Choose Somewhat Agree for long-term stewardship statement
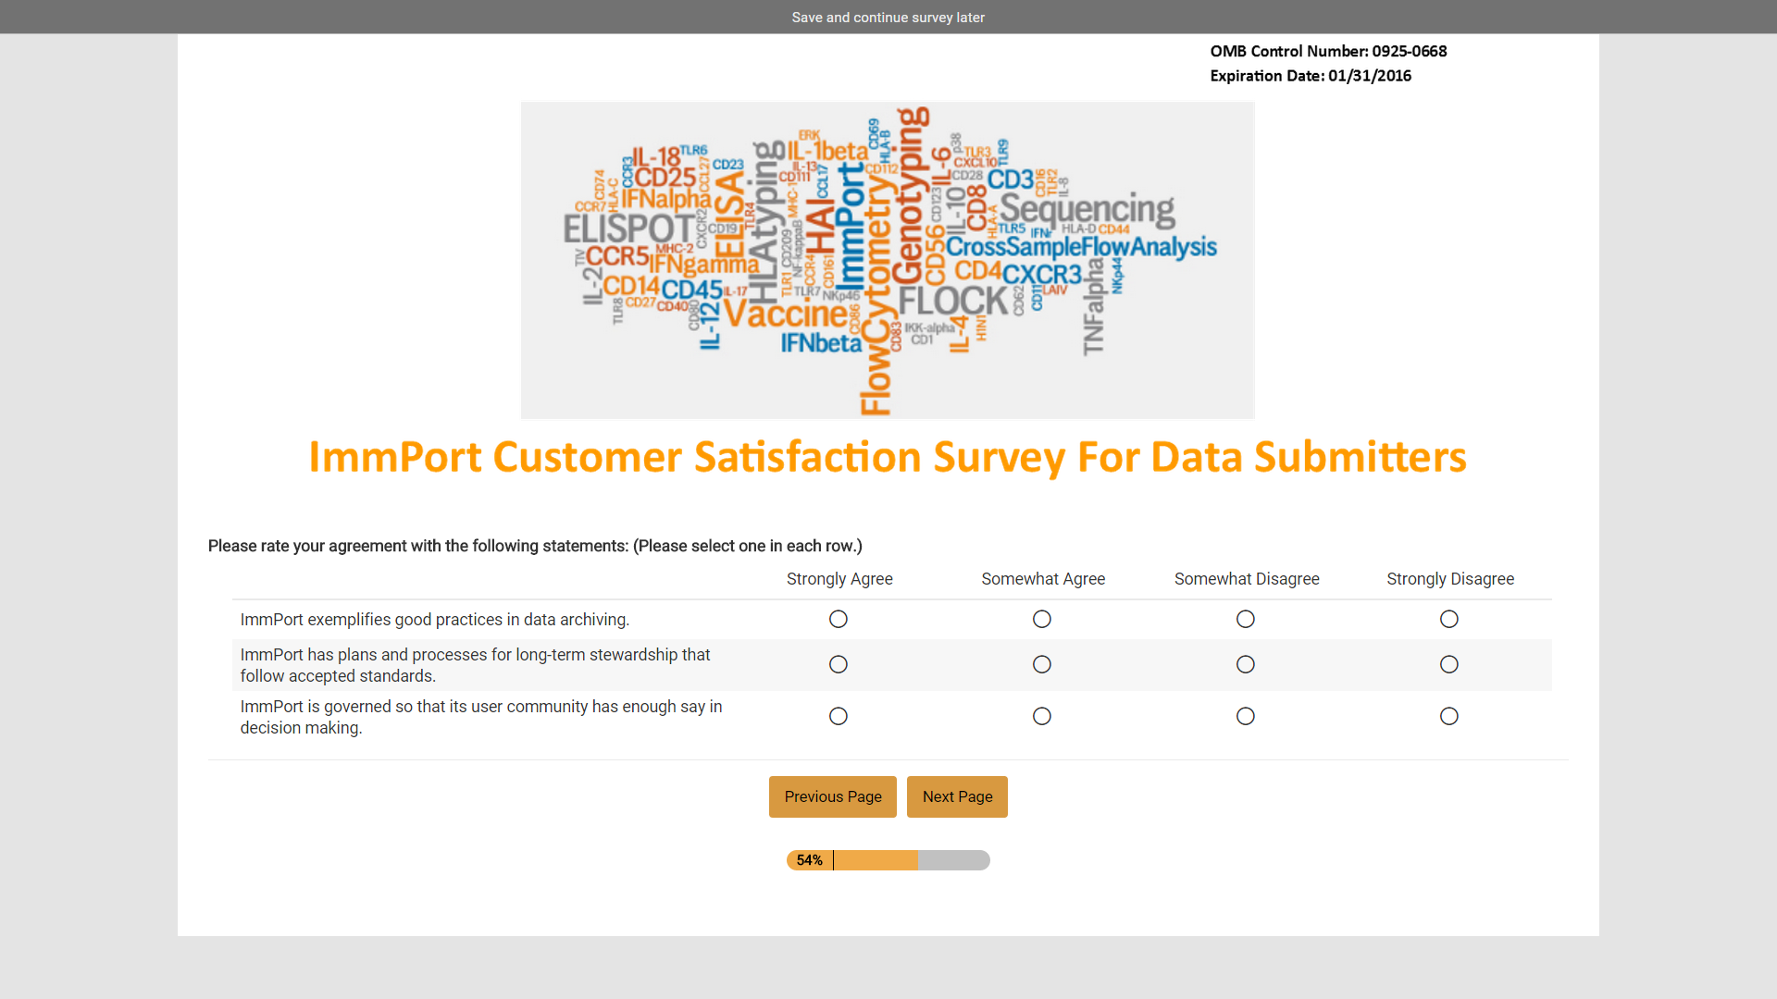 [1042, 664]
